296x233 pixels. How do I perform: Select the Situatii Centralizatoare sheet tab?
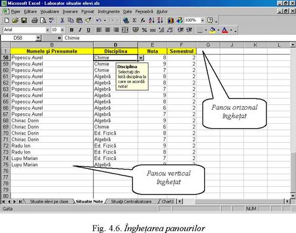[131, 202]
